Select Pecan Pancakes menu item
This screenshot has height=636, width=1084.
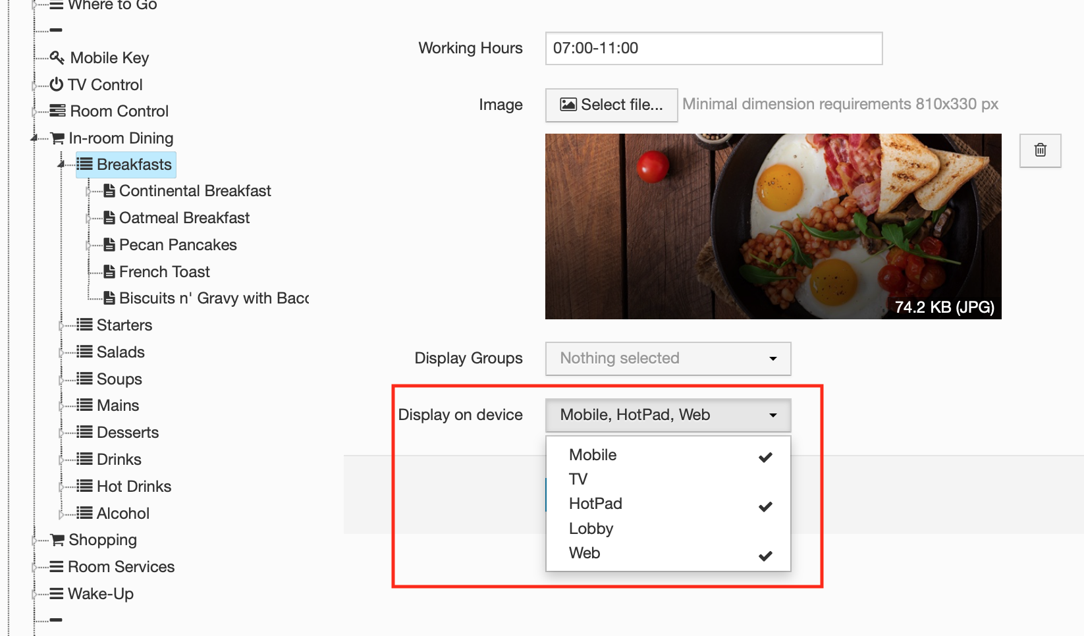point(178,245)
